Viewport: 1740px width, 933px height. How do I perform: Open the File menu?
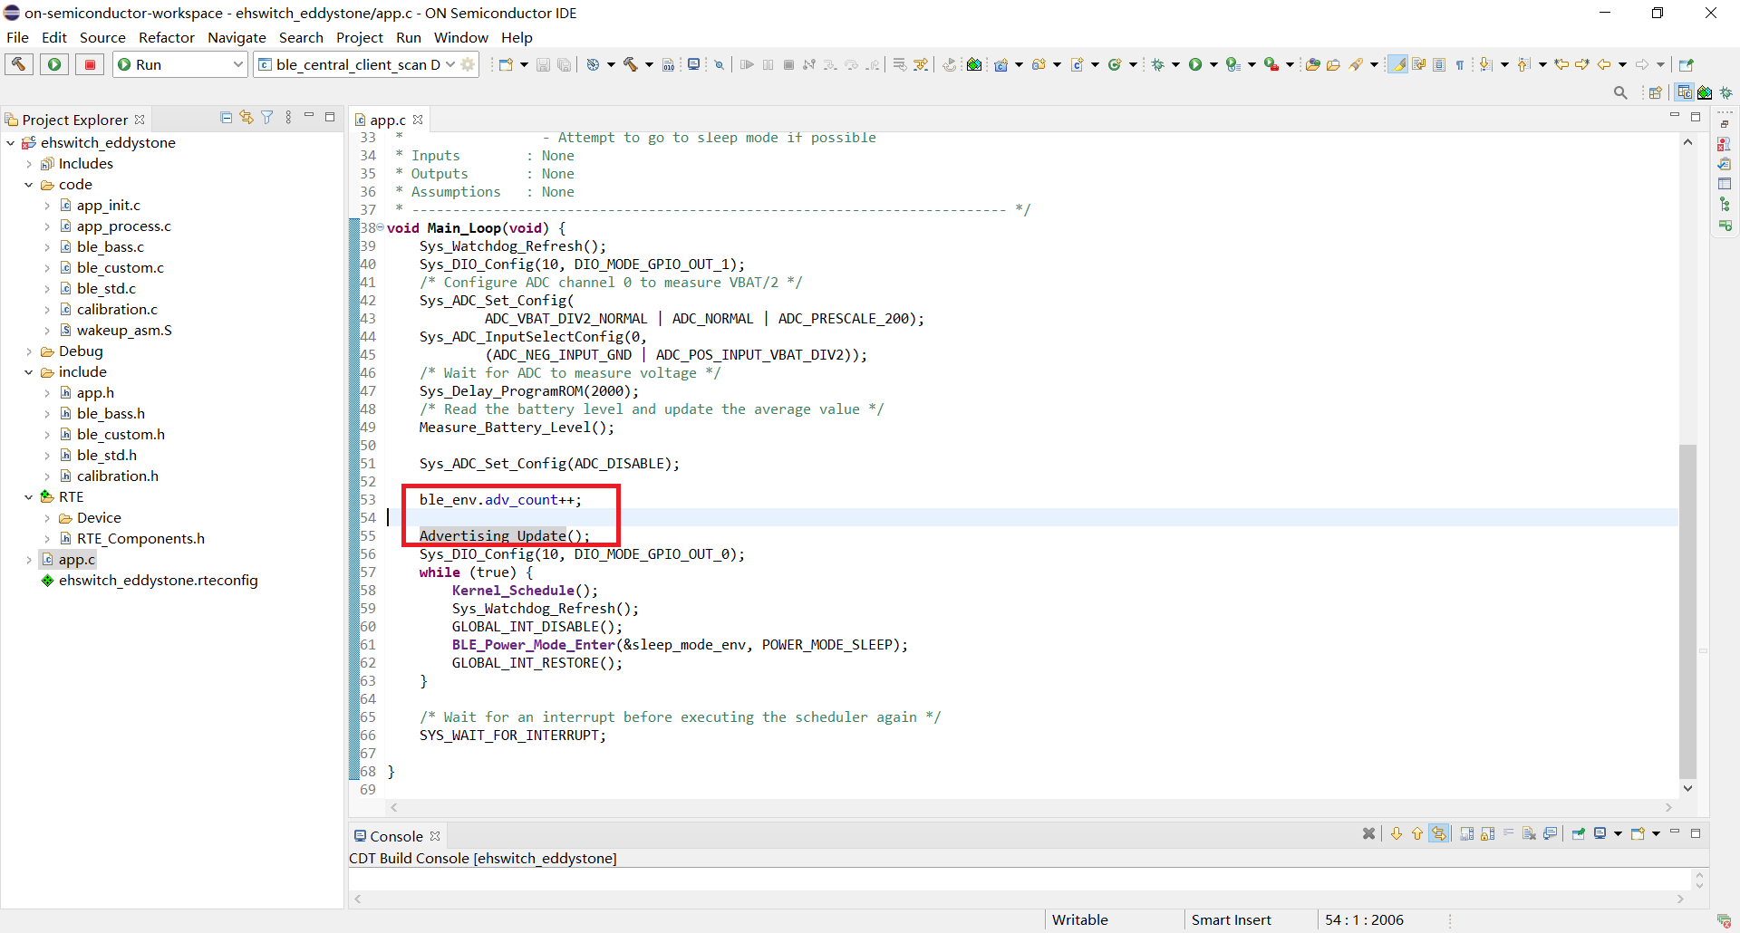coord(17,37)
